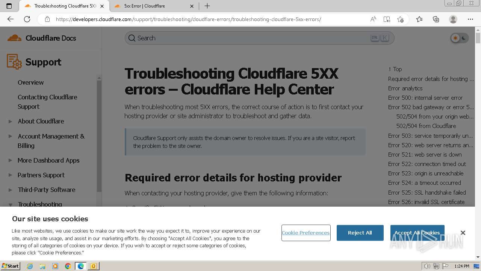This screenshot has width=481, height=271.
Task: Click the taskbar clock showing 1:24 PM
Action: pos(462,266)
